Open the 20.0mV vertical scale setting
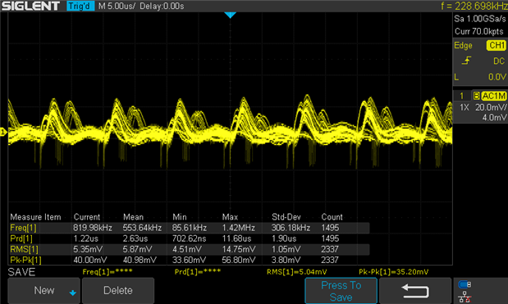 point(491,107)
